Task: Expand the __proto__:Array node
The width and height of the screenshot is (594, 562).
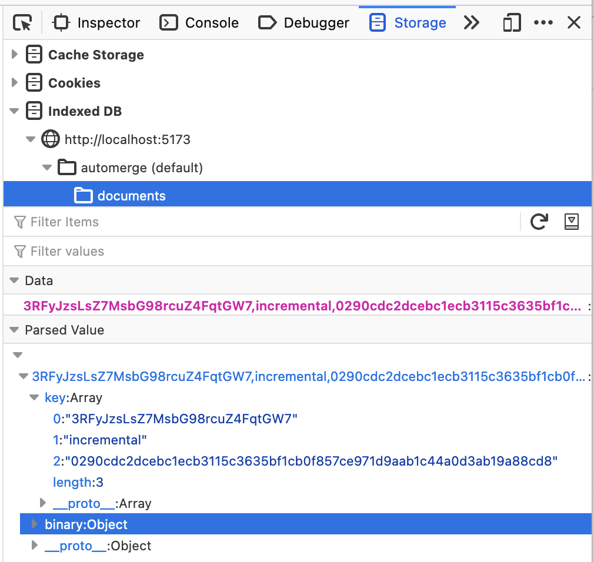Action: click(x=42, y=503)
